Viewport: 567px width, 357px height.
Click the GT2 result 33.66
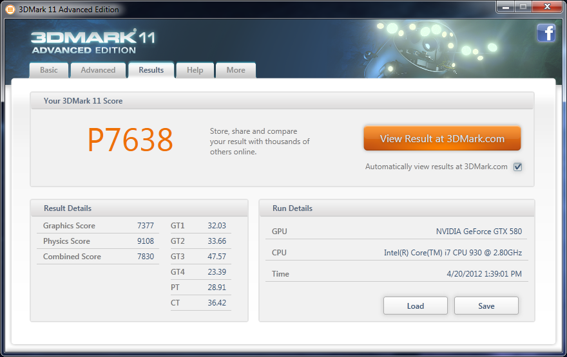pos(216,241)
